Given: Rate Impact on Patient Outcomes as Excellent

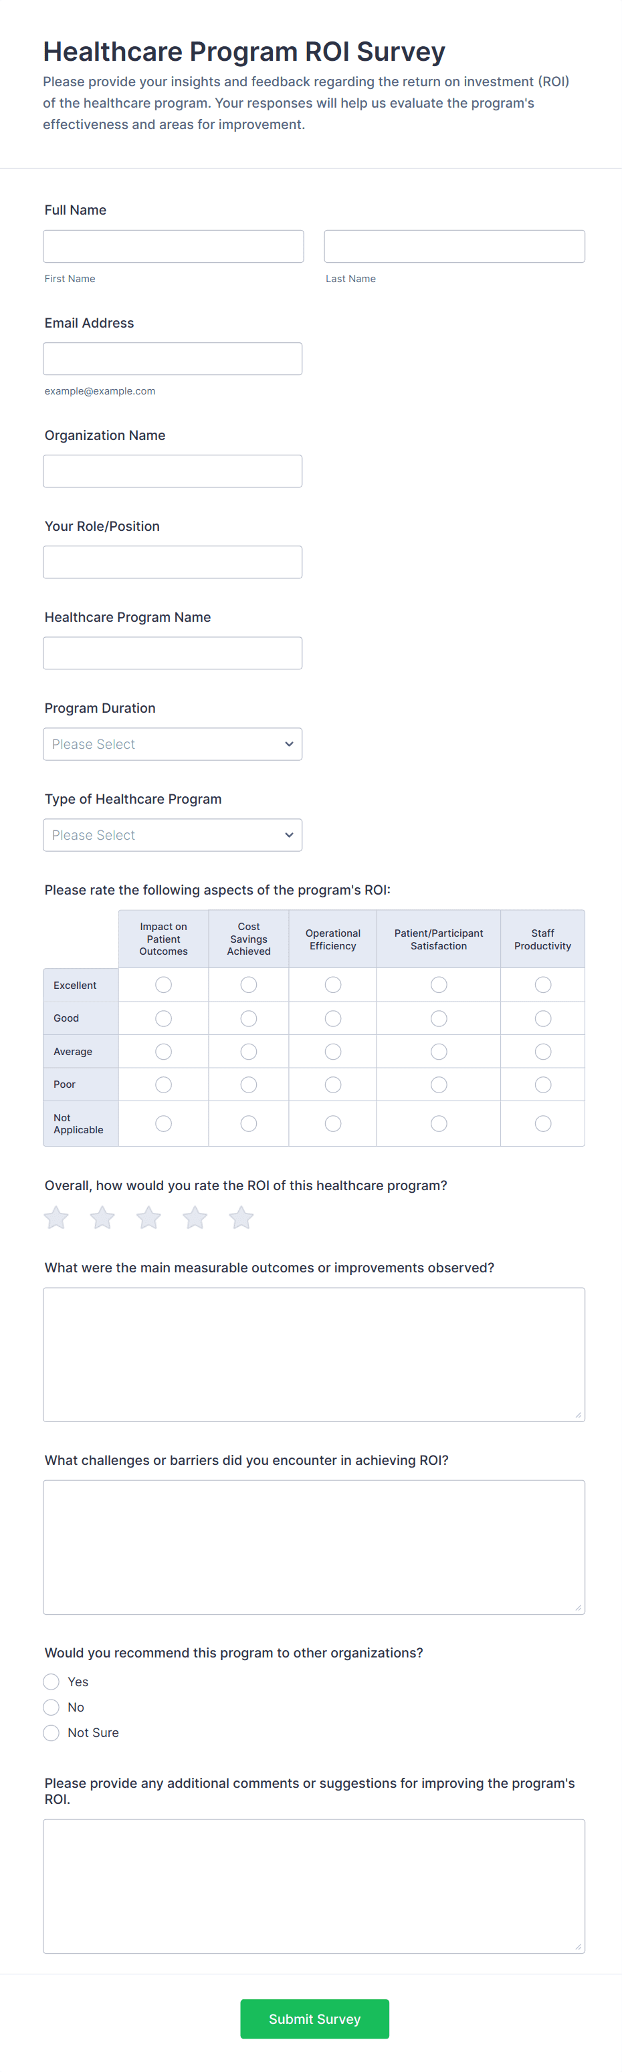Looking at the screenshot, I should tap(163, 985).
